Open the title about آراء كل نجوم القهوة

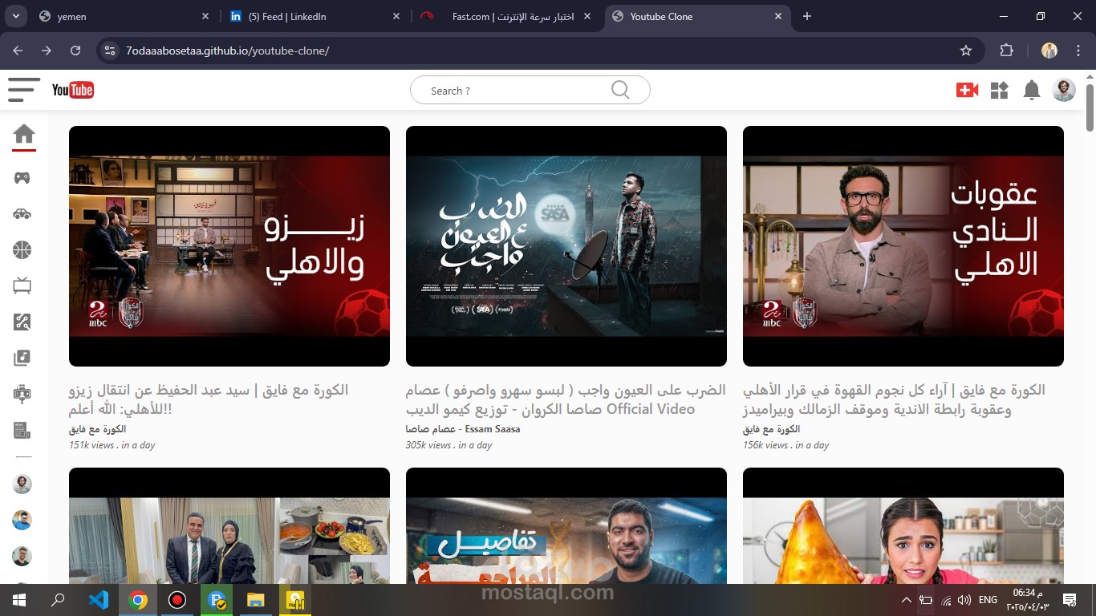click(894, 399)
